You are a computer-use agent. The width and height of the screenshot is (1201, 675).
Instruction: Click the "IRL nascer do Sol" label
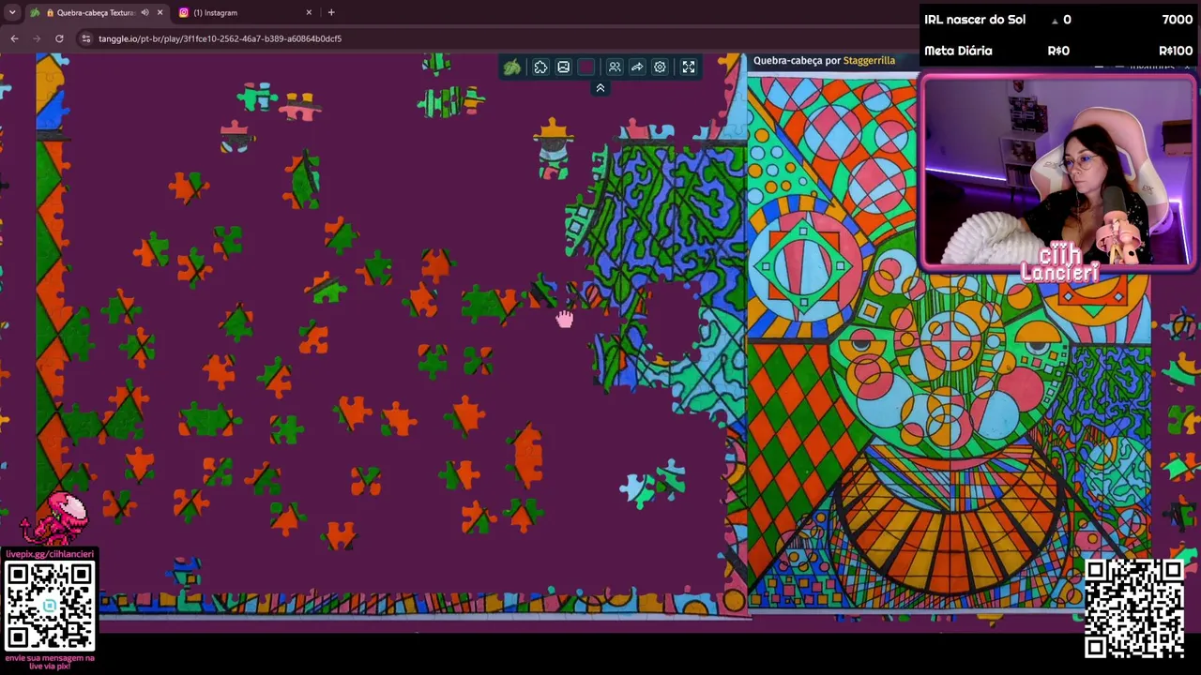coord(975,20)
